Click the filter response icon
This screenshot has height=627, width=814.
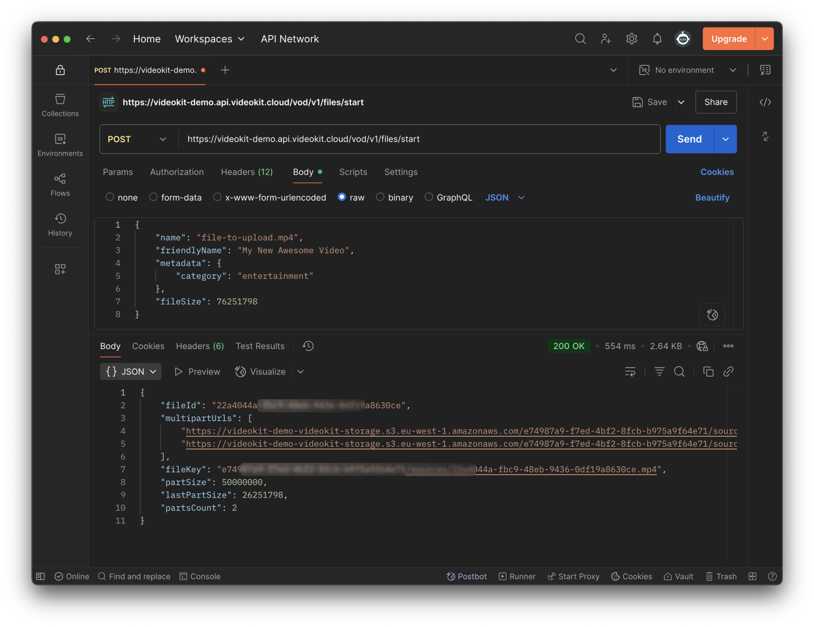tap(659, 372)
